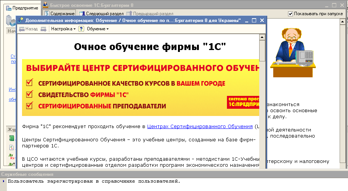Click the Содержание list icon
Screen dimensions: 348x191
point(47,14)
